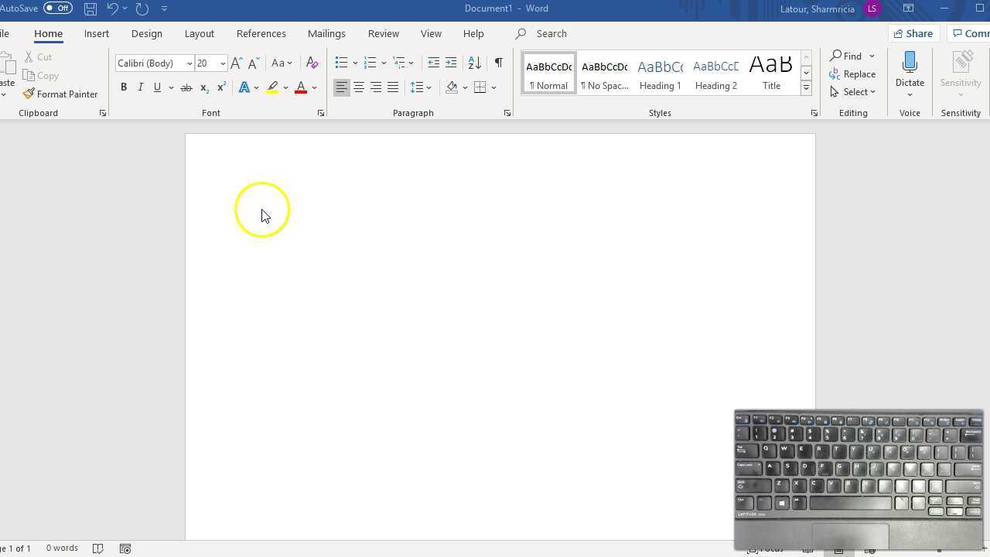Open the Layout tab
Viewport: 990px width, 557px height.
pos(199,33)
